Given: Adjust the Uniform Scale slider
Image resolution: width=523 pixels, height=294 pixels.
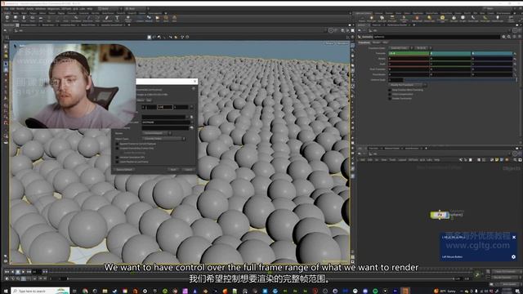Looking at the screenshot, I should [x=459, y=80].
